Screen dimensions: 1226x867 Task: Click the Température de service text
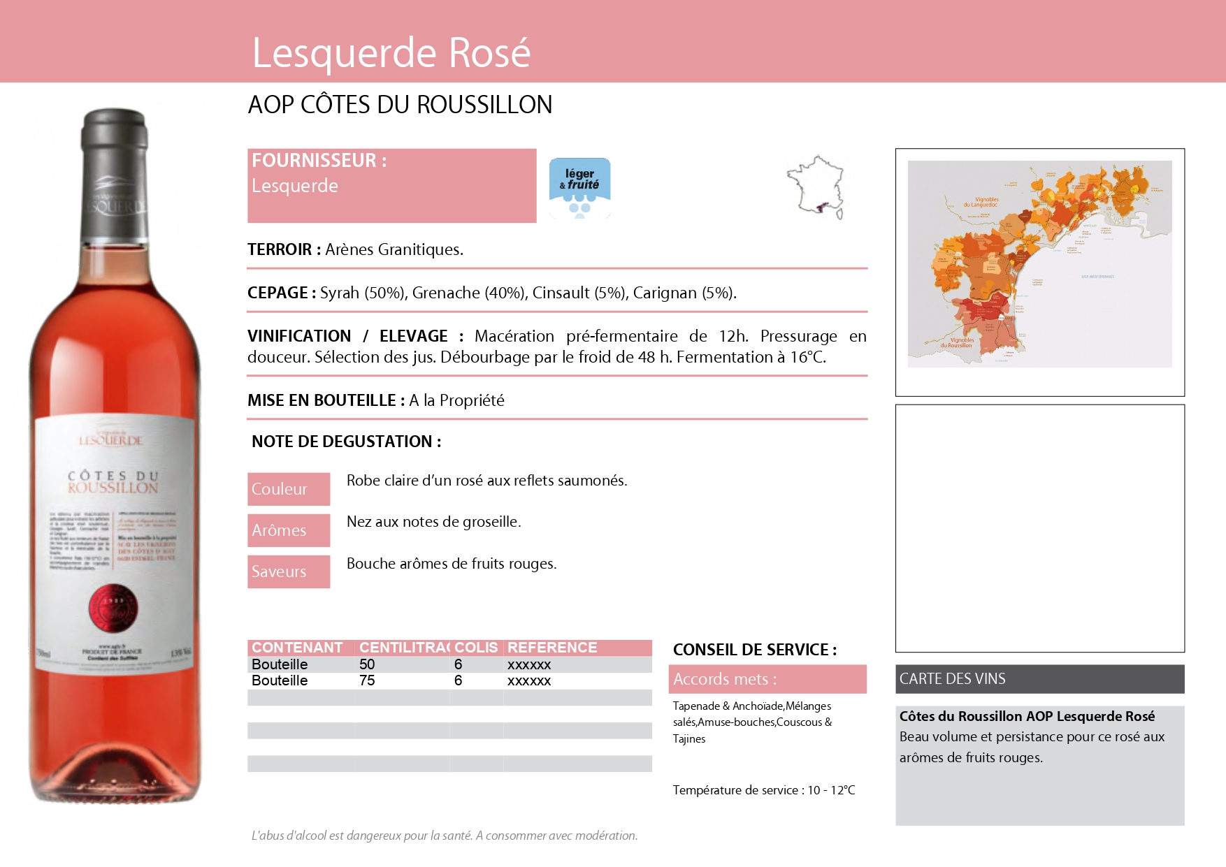pyautogui.click(x=763, y=790)
